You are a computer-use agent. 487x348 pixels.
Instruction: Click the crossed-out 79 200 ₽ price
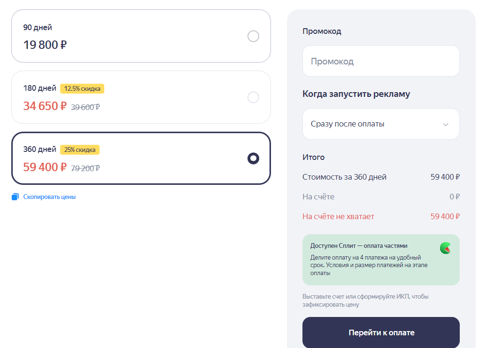(x=85, y=168)
